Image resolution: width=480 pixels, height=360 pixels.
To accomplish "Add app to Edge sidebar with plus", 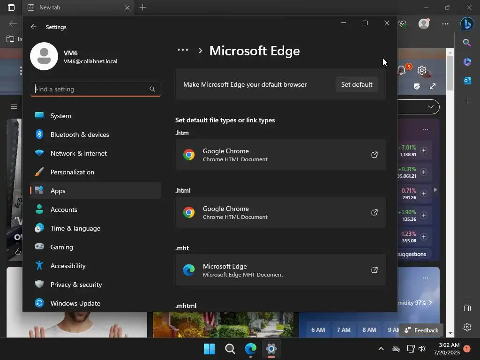I will [x=467, y=101].
